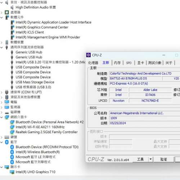
Task: Collapse the Universal Serial Bus controllers category
Action: (x=1, y=47)
